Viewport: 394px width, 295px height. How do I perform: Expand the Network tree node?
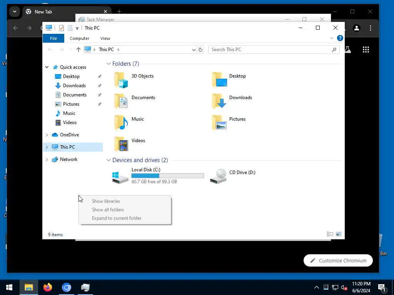47,159
